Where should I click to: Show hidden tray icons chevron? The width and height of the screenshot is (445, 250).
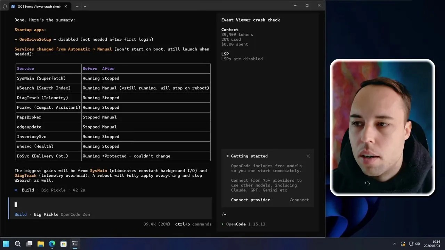[394, 244]
